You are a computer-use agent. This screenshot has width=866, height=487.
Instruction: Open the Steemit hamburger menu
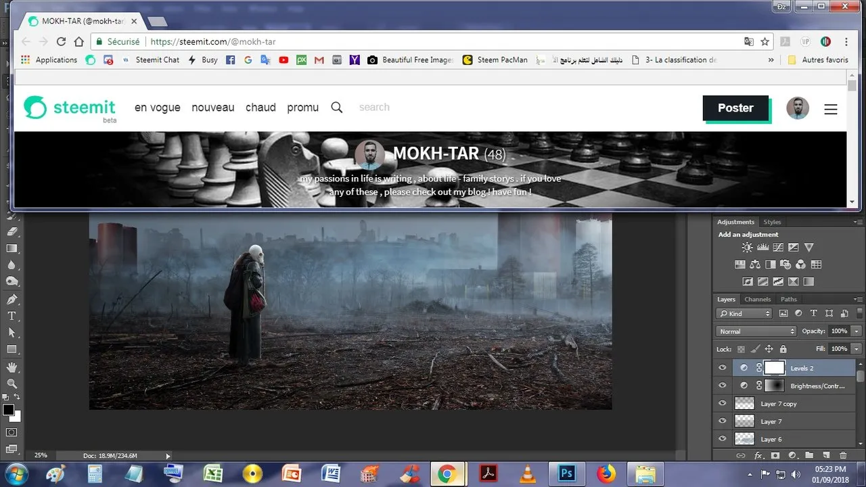point(831,109)
